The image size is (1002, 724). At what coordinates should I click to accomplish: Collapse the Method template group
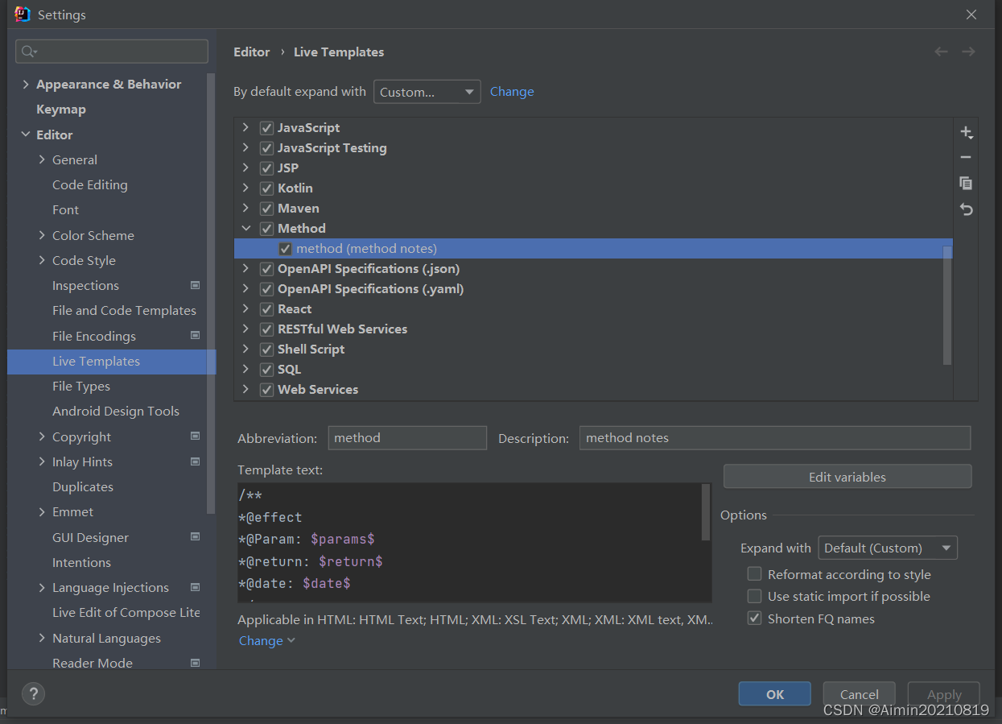tap(245, 229)
